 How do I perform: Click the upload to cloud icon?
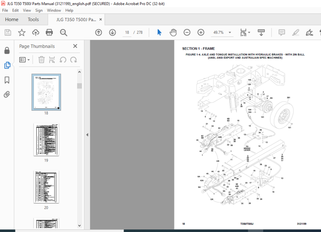point(36,32)
